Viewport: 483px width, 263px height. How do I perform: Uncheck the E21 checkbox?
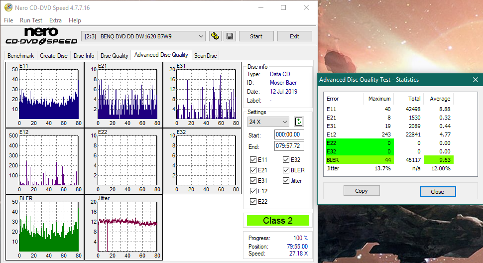click(x=253, y=170)
